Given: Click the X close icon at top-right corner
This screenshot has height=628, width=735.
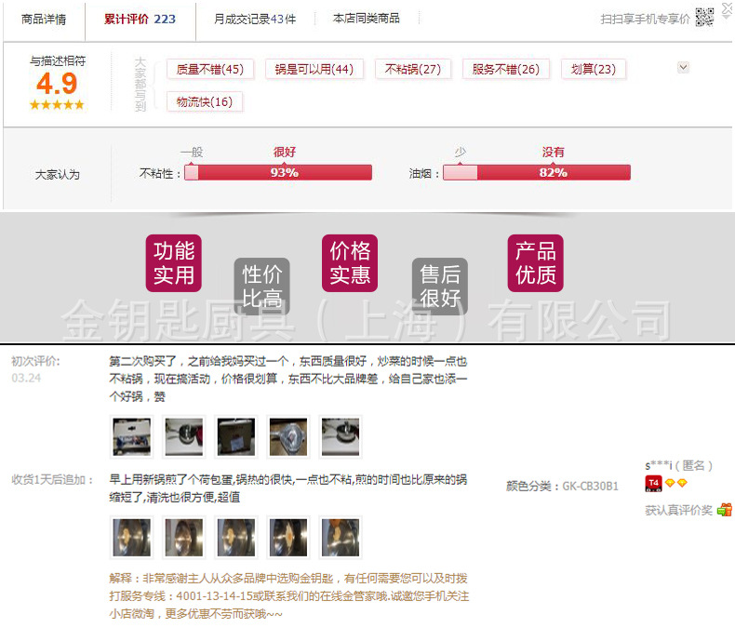Looking at the screenshot, I should pos(727,8).
